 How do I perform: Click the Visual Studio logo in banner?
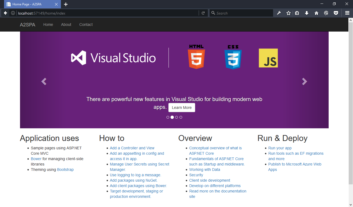(113, 58)
